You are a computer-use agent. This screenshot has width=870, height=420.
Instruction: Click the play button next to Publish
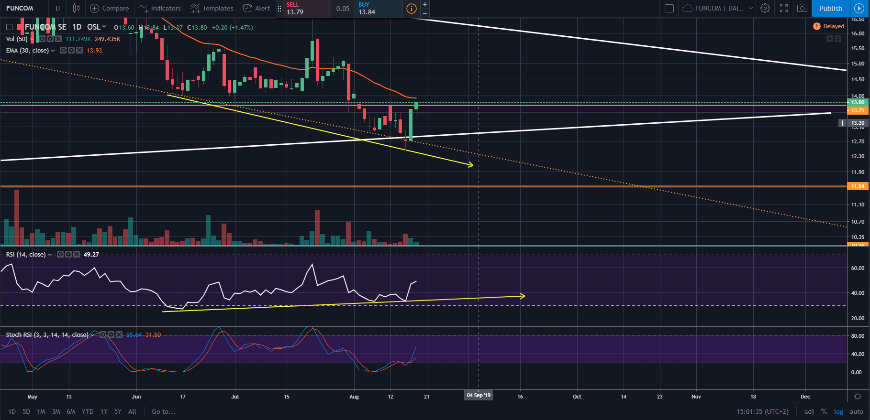859,8
